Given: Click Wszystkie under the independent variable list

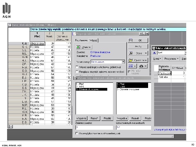Looking at the screenshot, I should coord(122,118).
